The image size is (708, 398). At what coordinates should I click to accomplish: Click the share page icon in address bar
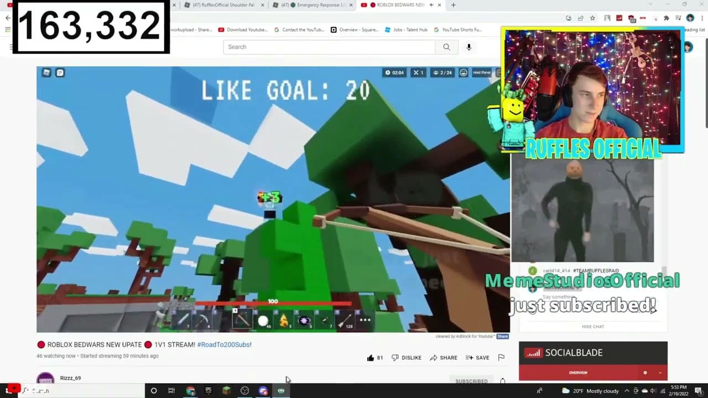(580, 18)
